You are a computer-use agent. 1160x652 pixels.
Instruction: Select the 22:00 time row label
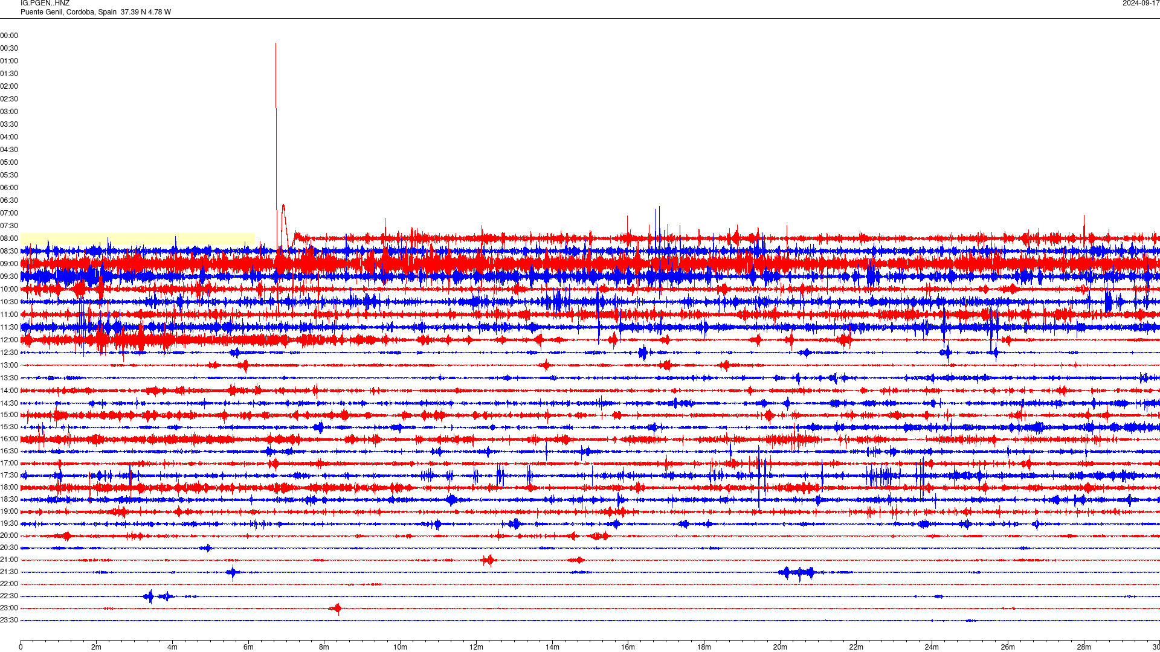click(x=9, y=584)
